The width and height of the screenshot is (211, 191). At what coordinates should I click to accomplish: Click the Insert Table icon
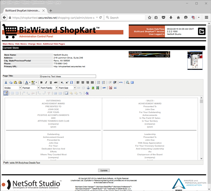[6, 93]
